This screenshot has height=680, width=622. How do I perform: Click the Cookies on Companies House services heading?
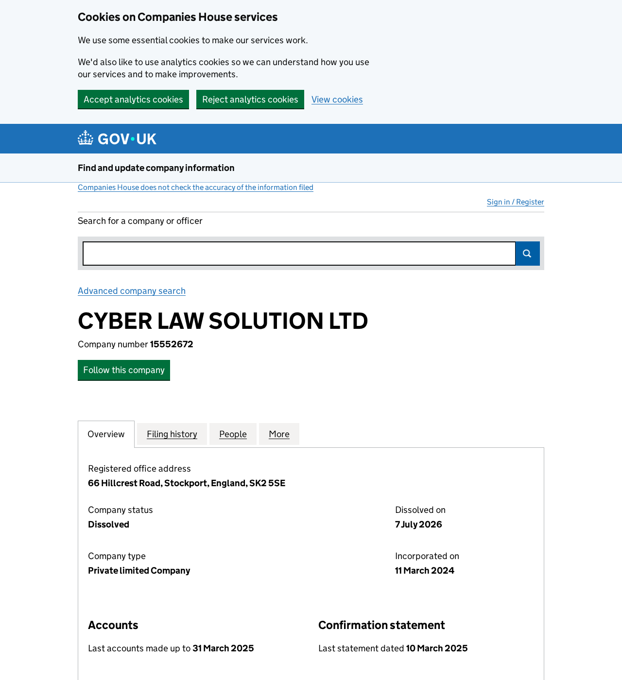click(x=177, y=17)
